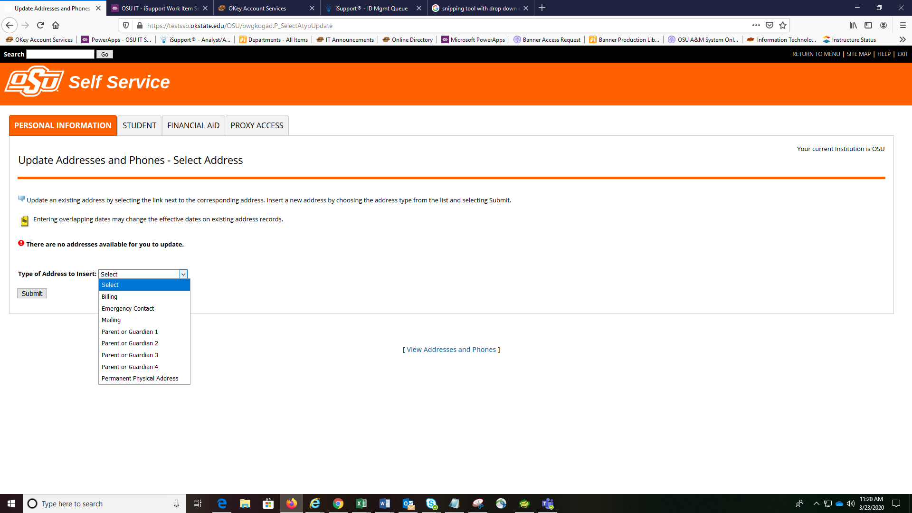Reload the page with the refresh icon

(x=40, y=25)
